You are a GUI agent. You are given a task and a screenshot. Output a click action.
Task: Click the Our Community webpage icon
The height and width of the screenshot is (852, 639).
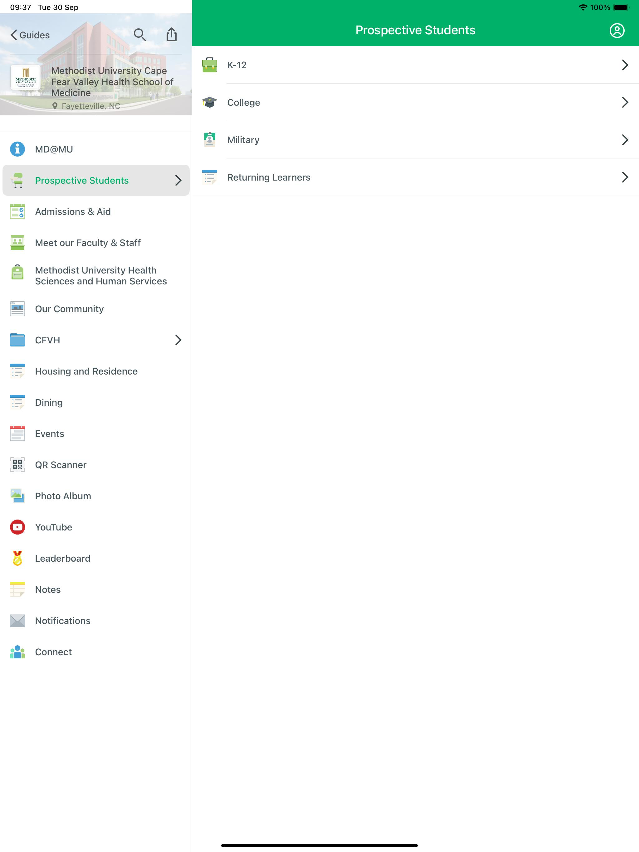[x=17, y=309]
